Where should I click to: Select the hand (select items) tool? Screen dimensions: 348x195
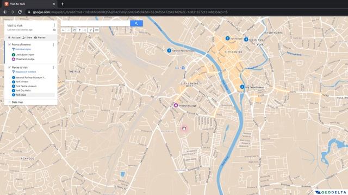click(74, 30)
